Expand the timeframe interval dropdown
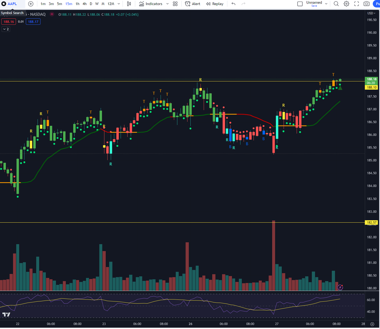Viewport: 380px width, 329px height. [x=119, y=4]
